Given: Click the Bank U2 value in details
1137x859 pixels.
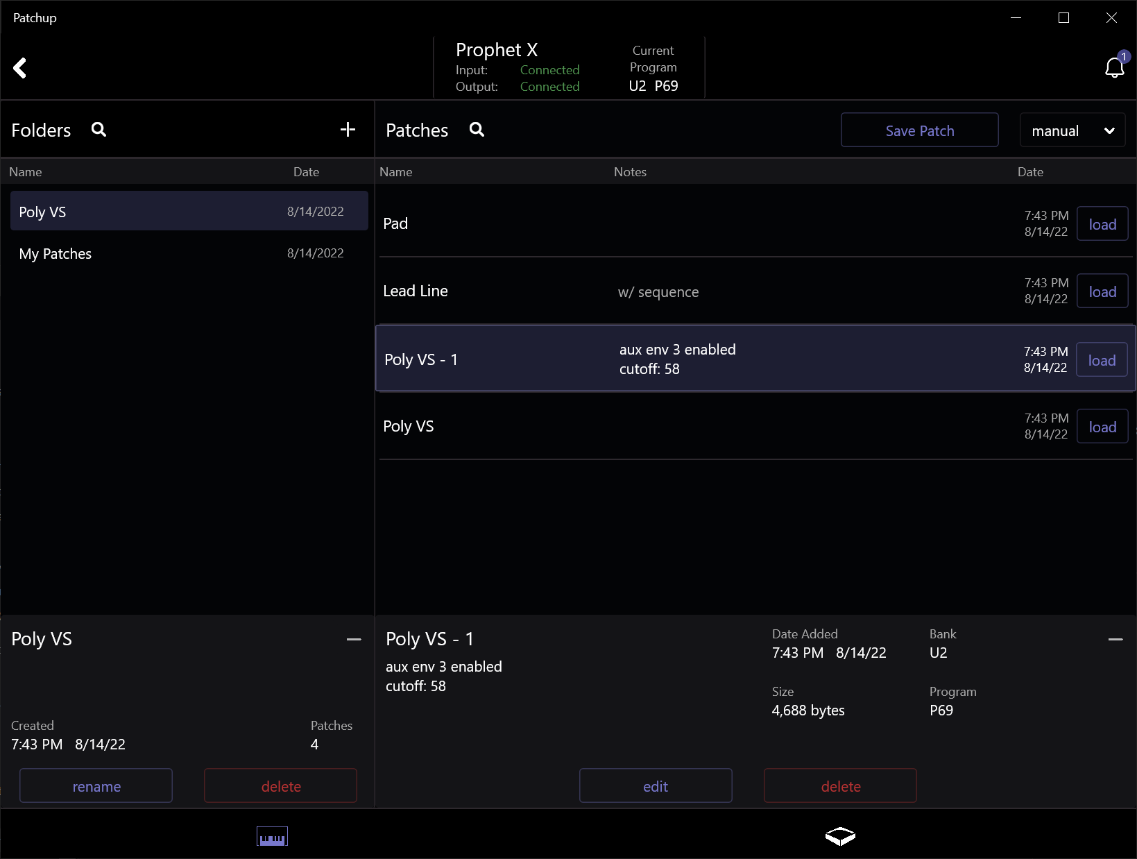Looking at the screenshot, I should 939,653.
